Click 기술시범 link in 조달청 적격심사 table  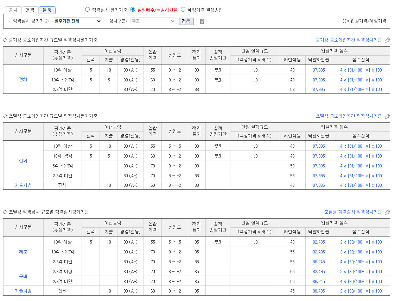[23, 291]
